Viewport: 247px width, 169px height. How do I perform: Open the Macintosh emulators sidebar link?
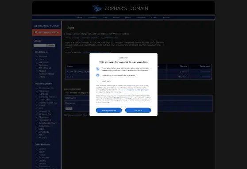[44, 62]
